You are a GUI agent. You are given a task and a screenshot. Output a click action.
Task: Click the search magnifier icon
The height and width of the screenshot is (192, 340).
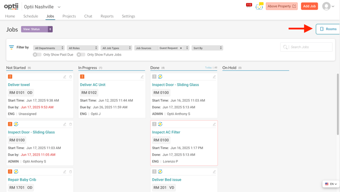[285, 47]
